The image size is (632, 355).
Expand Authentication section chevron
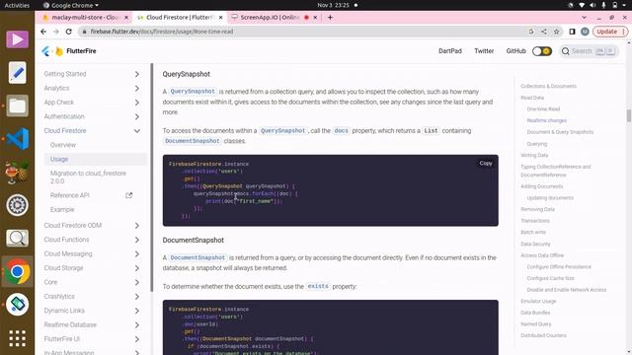click(137, 116)
